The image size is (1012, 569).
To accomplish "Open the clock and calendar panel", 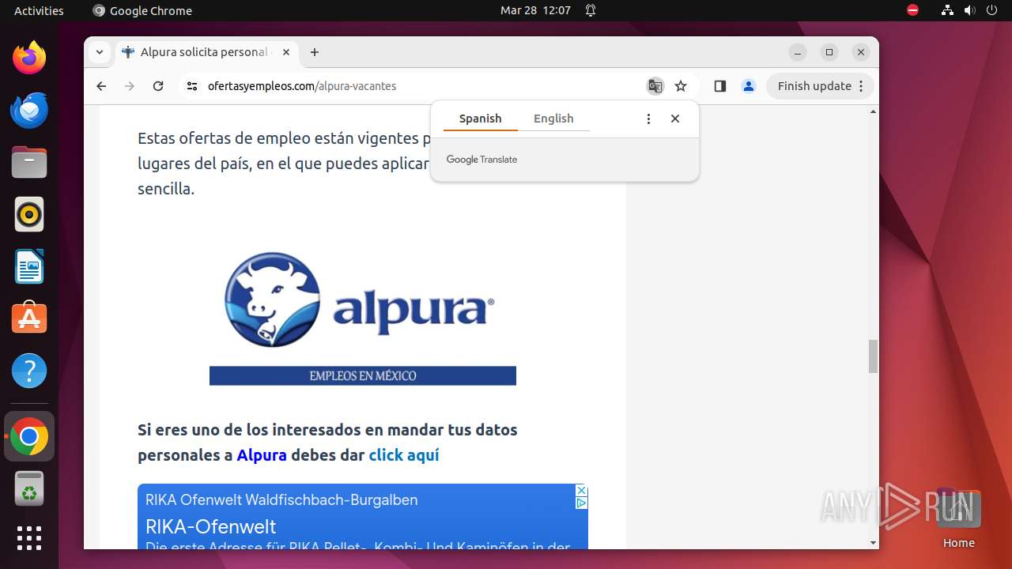I will (535, 10).
